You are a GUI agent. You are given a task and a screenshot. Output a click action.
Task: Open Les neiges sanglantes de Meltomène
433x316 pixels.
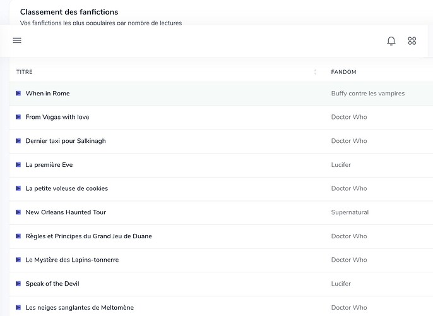click(x=80, y=308)
